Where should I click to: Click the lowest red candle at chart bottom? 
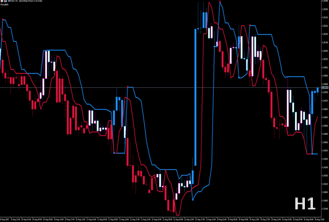(173, 205)
